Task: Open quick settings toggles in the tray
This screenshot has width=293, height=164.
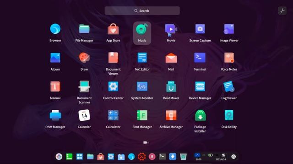Action: tap(223, 155)
